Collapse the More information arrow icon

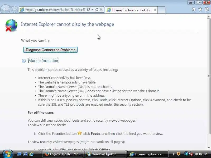24,61
